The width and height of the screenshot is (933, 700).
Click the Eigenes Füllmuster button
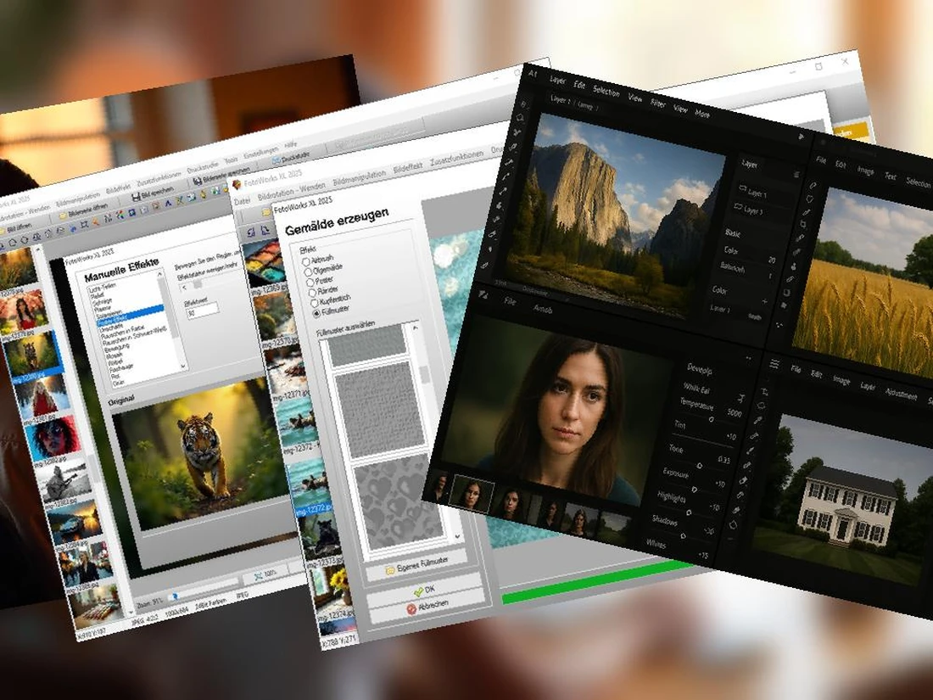pos(416,566)
